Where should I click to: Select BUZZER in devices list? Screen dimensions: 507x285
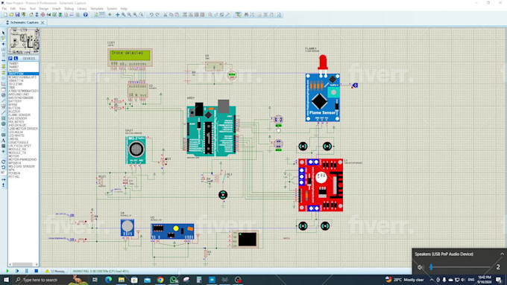[x=14, y=112]
